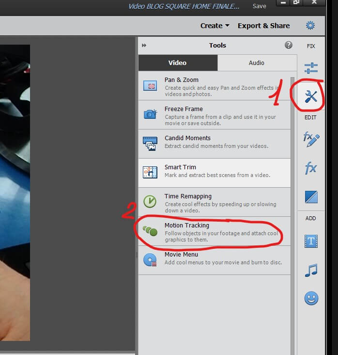
Task: Expand the Create dropdown menu
Action: coord(215,26)
